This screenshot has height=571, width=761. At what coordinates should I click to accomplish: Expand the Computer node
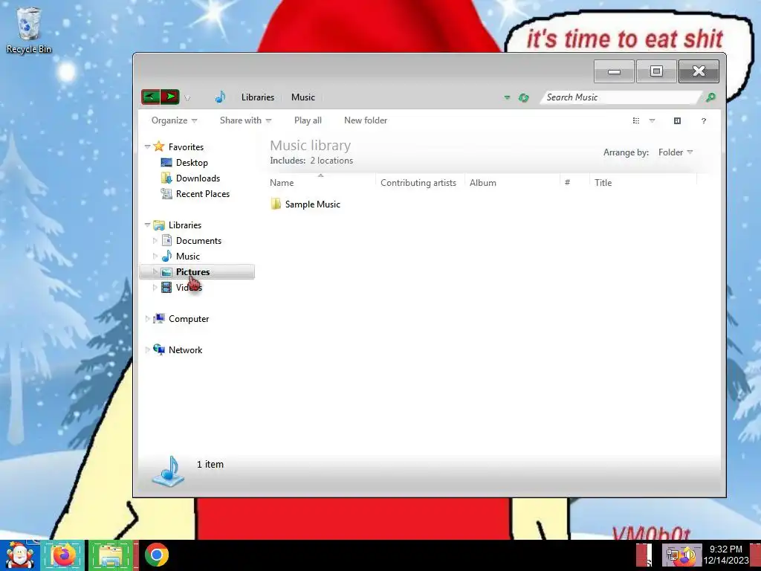[x=148, y=319]
